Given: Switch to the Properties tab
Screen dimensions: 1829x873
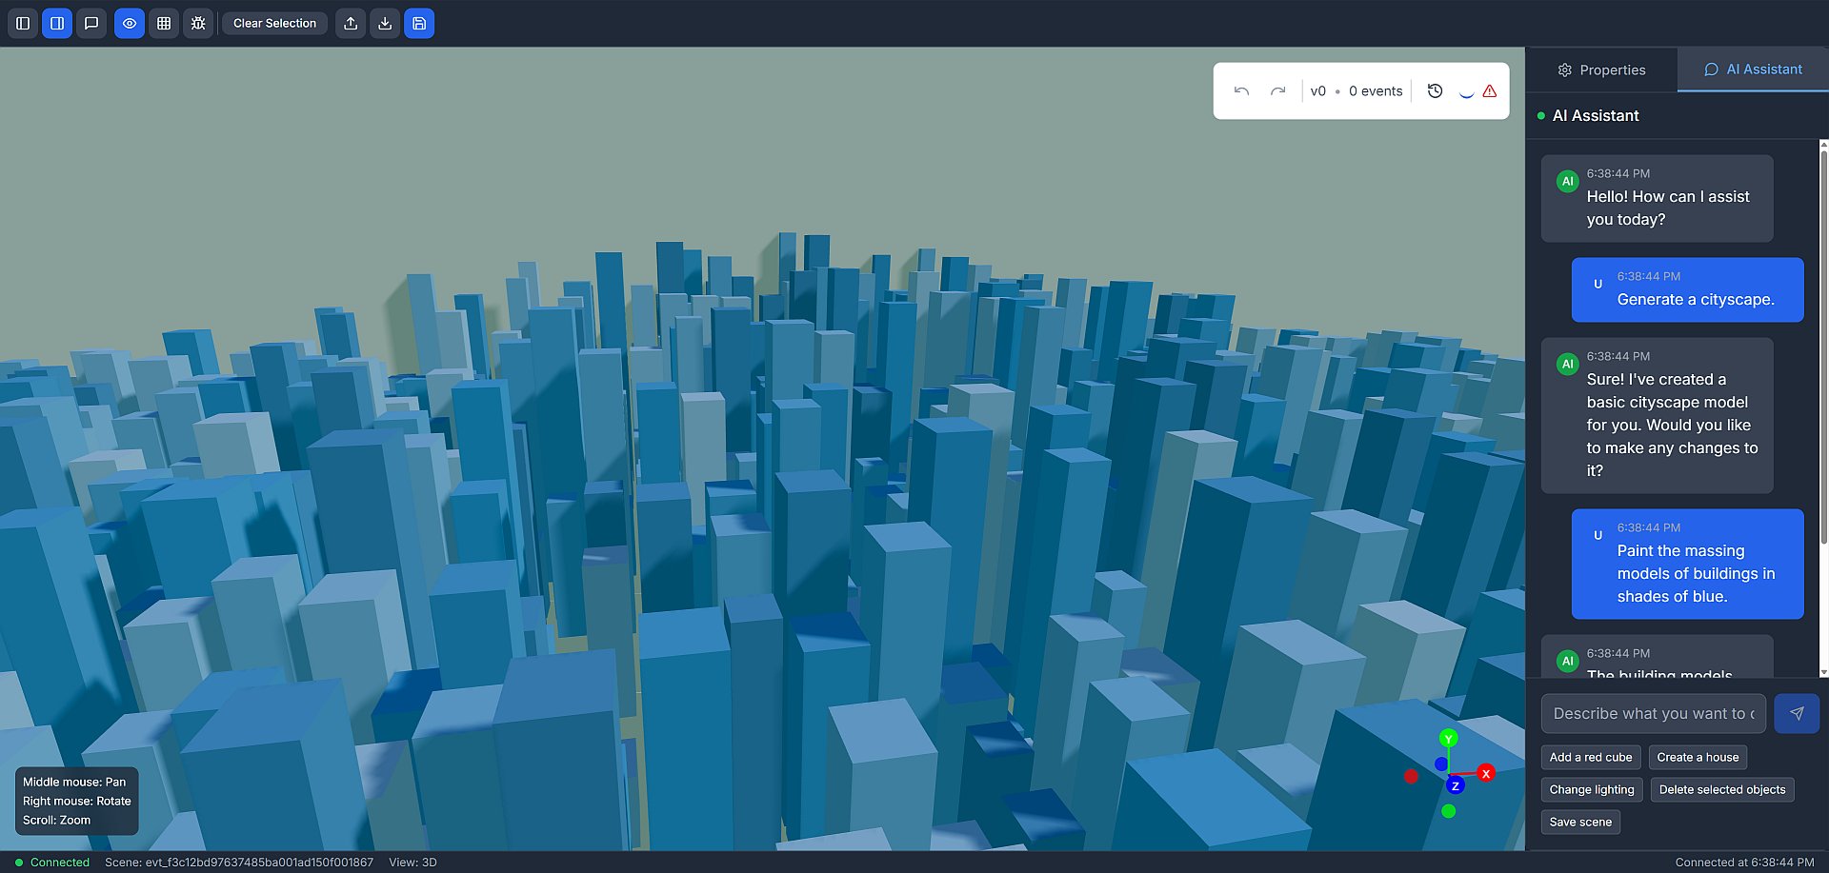Looking at the screenshot, I should (x=1601, y=70).
